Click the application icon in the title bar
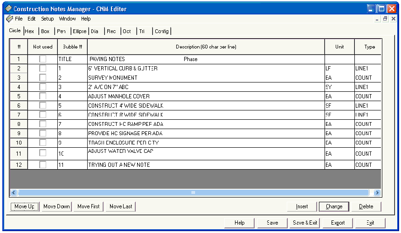 [x=8, y=9]
